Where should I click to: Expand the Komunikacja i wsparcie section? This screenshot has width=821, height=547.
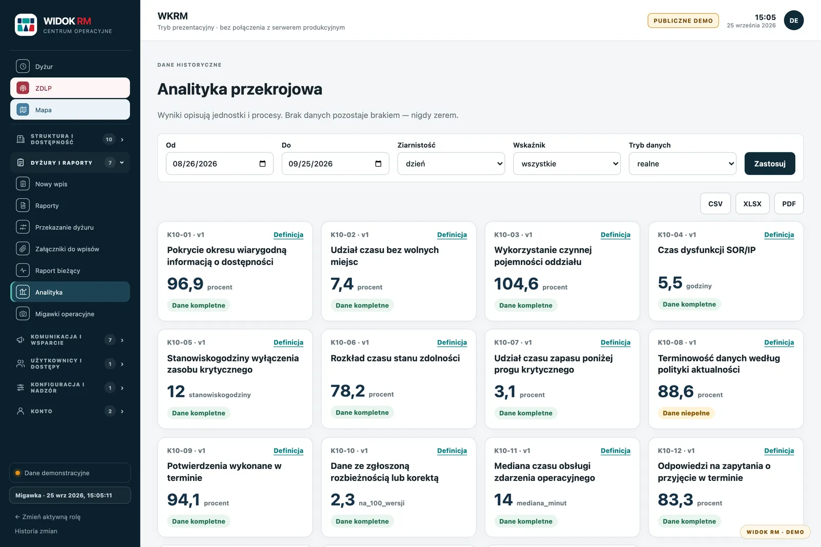click(x=70, y=340)
